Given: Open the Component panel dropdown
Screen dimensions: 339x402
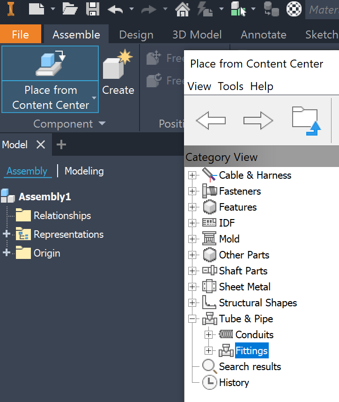Looking at the screenshot, I should [102, 124].
